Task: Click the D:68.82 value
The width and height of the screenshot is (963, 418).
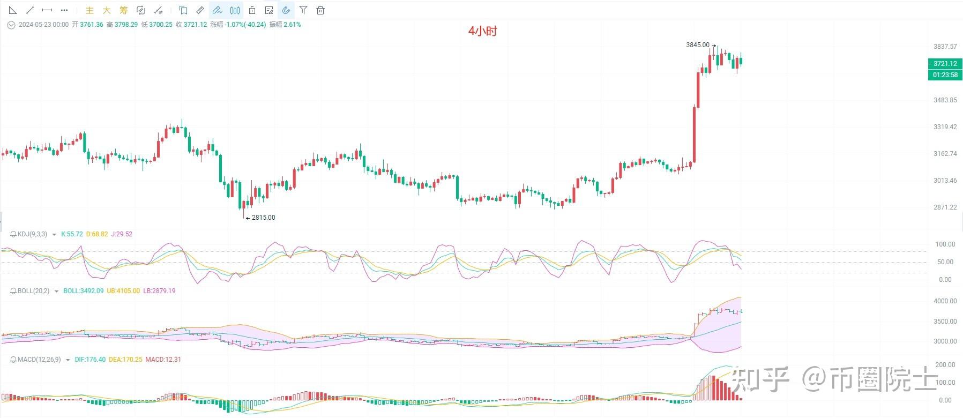Action: pyautogui.click(x=97, y=234)
